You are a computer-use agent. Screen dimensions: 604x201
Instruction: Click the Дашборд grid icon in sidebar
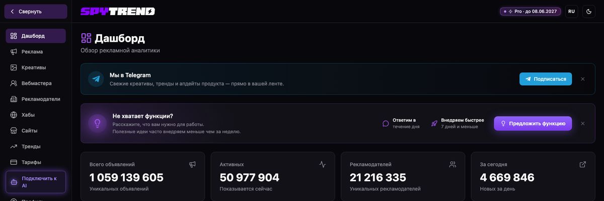click(14, 36)
